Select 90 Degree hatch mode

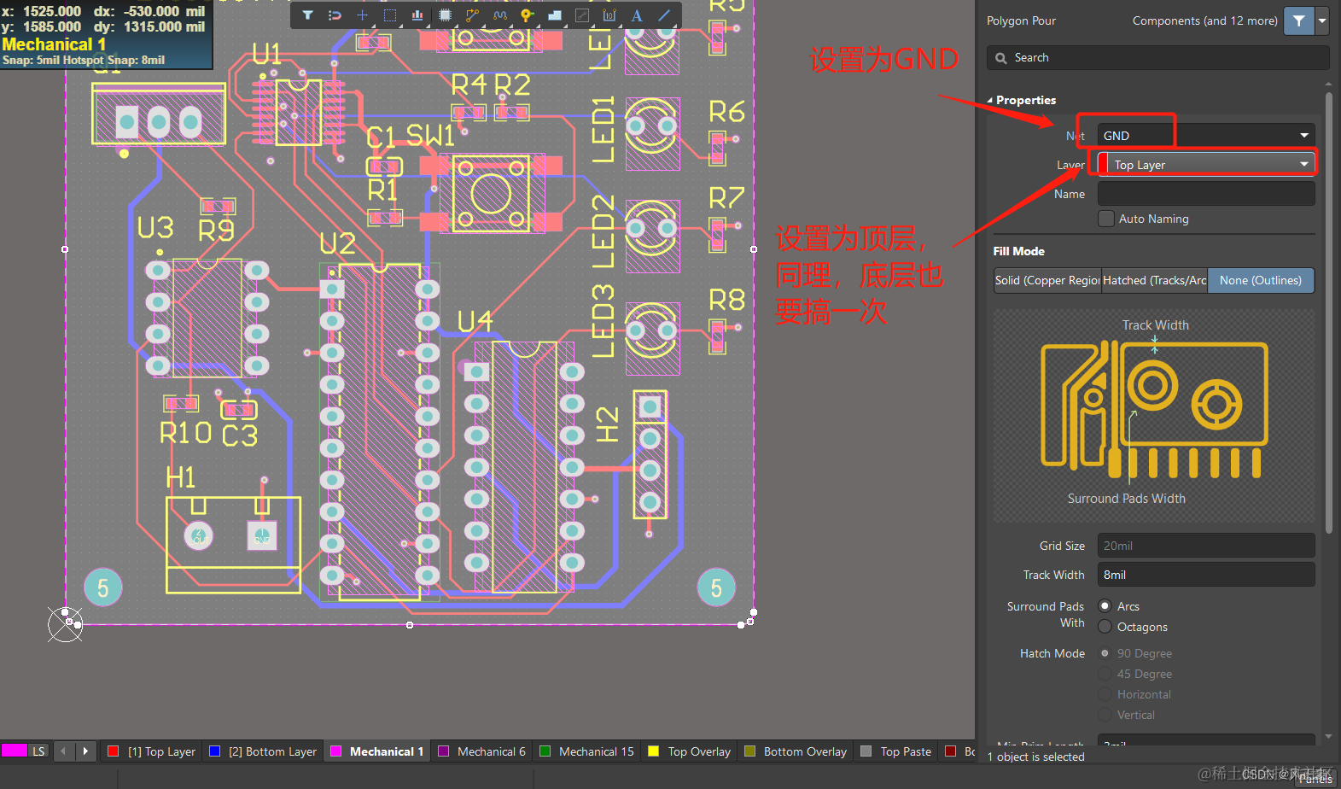[1105, 653]
